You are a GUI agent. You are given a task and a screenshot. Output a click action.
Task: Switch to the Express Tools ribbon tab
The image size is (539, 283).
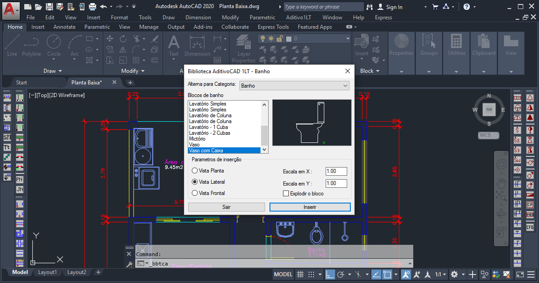click(x=273, y=27)
